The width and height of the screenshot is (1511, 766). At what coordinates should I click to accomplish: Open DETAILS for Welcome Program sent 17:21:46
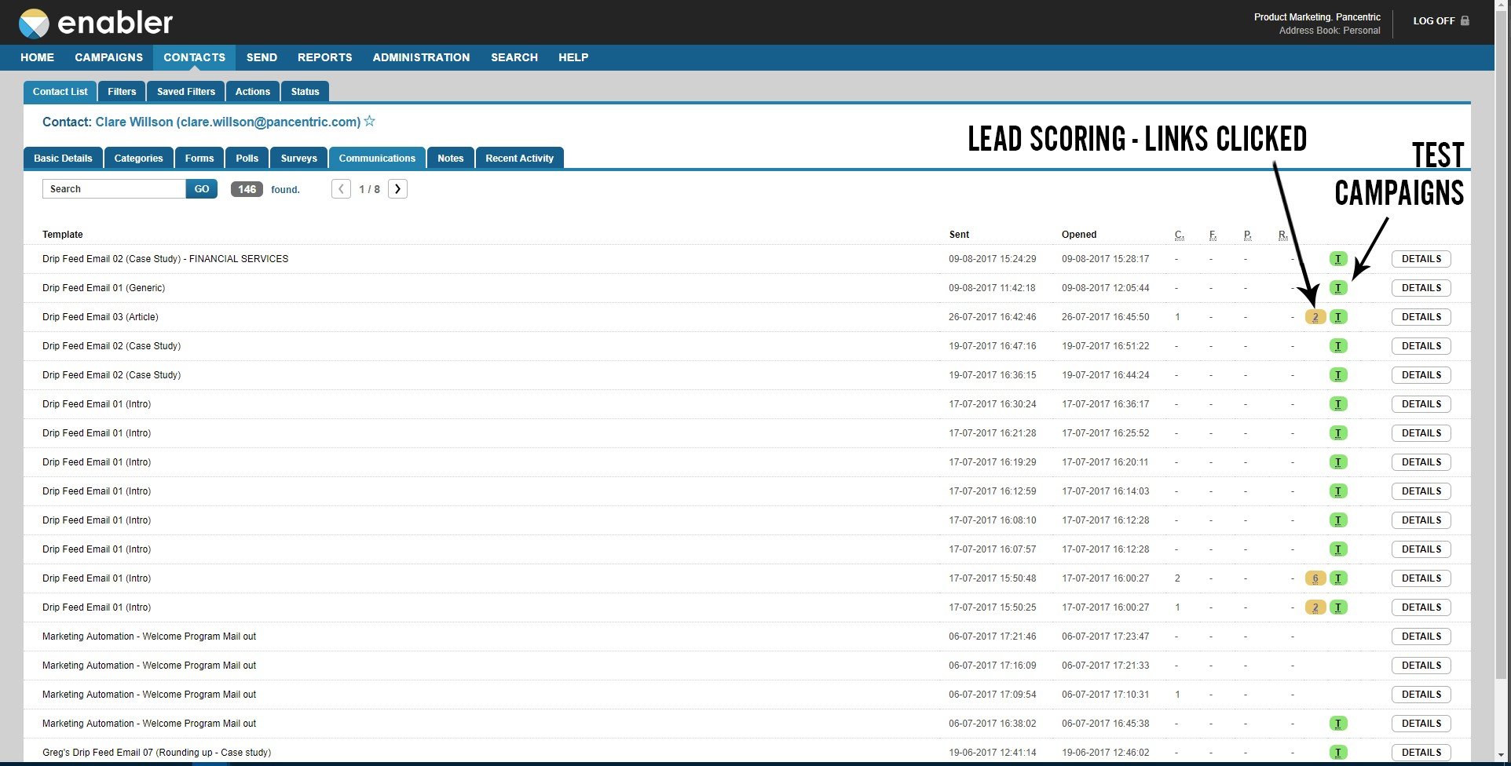click(x=1421, y=637)
